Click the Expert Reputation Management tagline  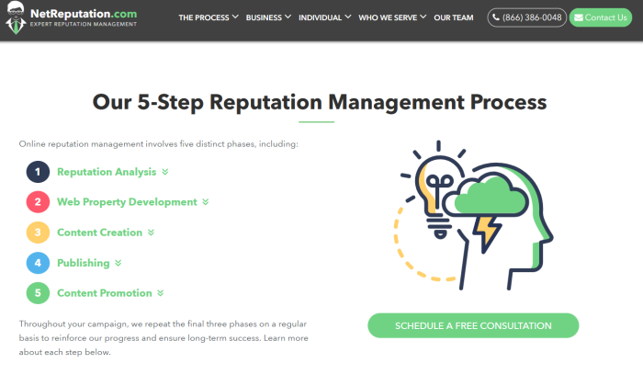click(x=84, y=24)
